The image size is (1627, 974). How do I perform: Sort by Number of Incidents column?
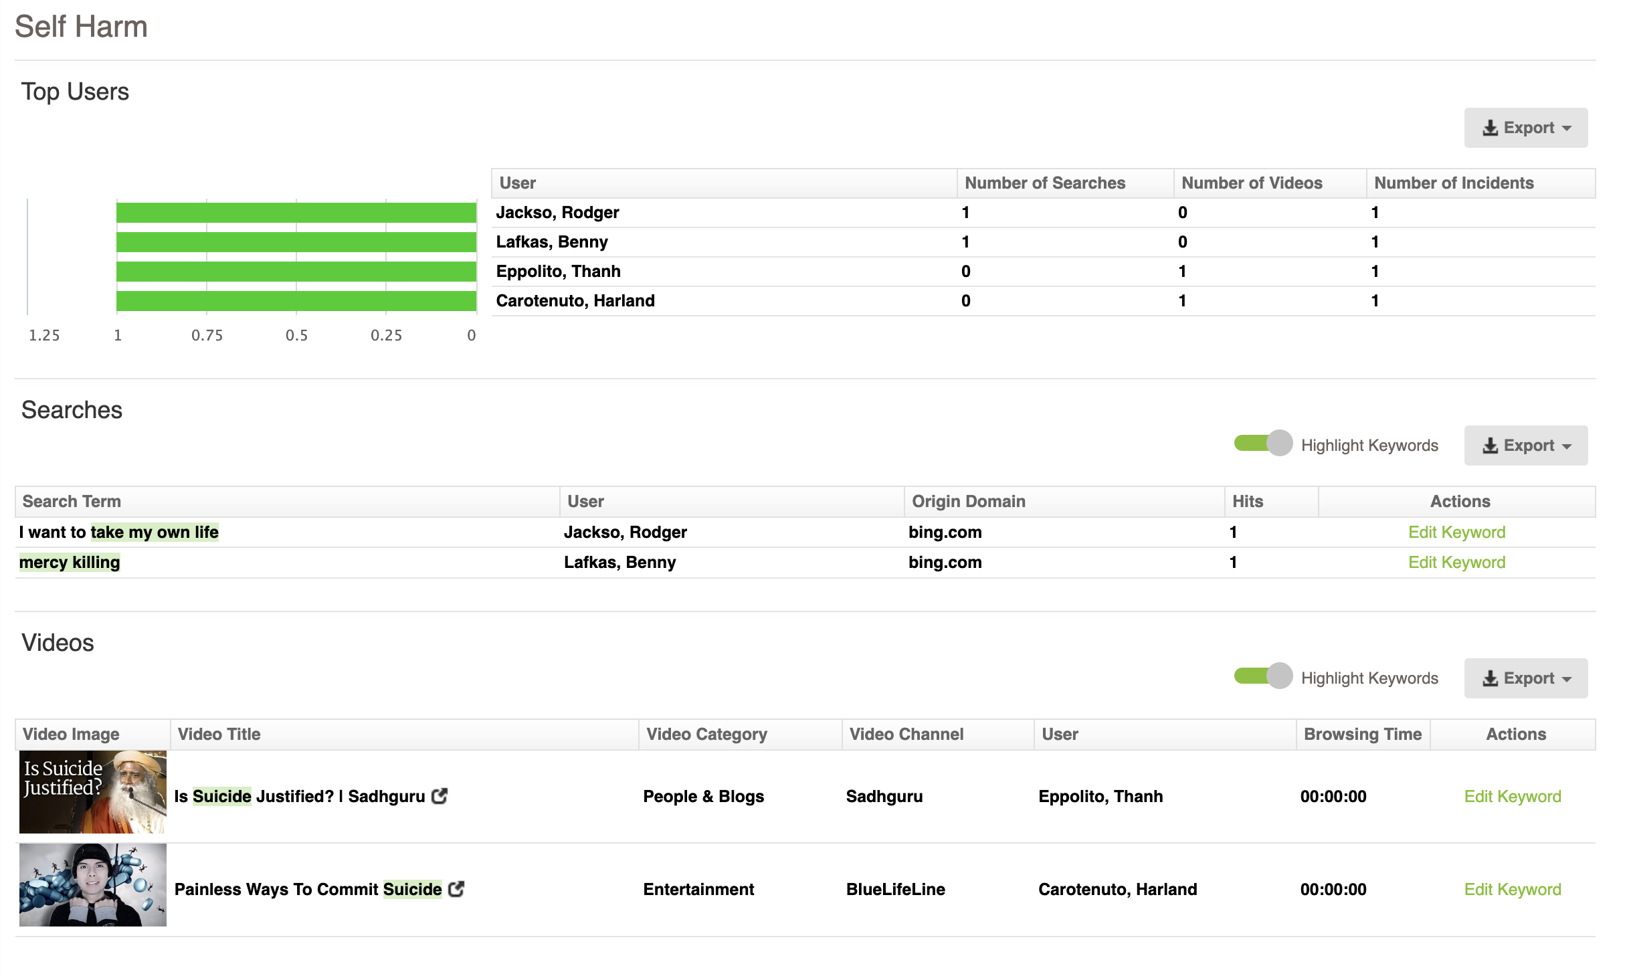pyautogui.click(x=1453, y=183)
